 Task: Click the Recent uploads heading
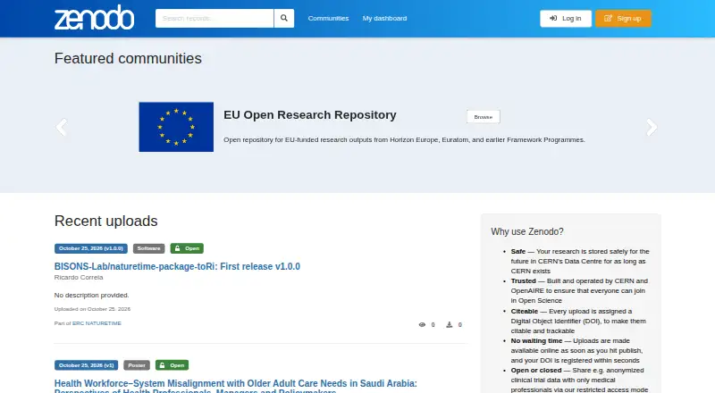105,221
